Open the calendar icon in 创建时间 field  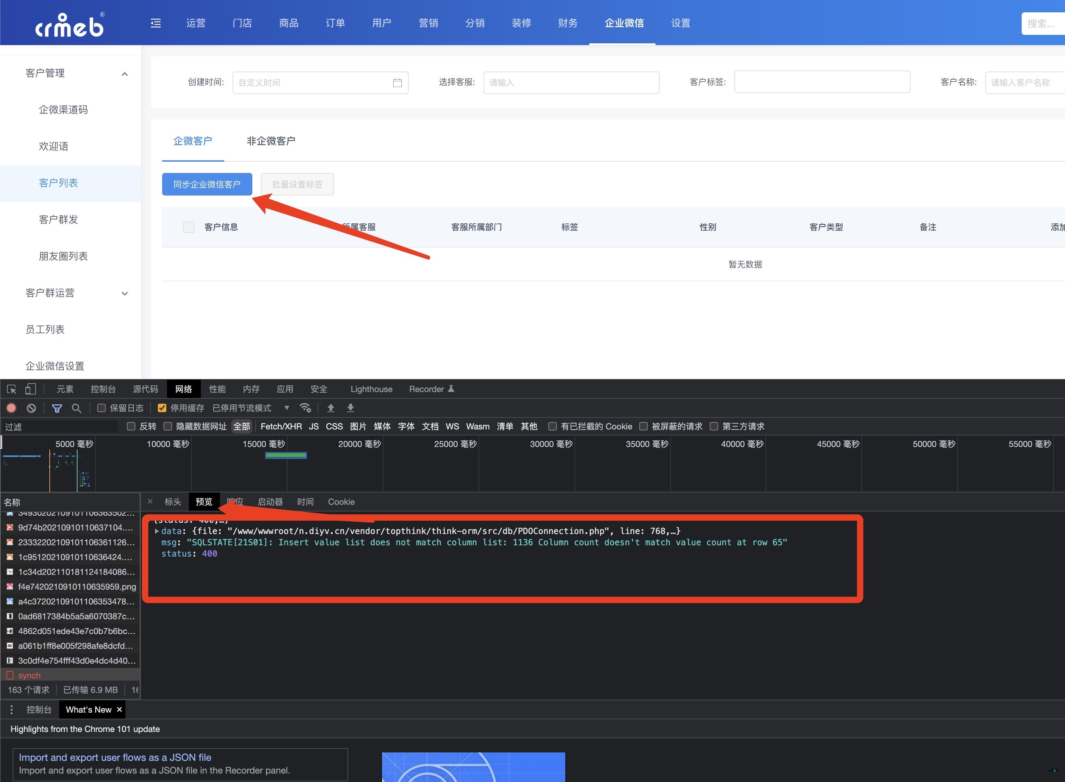(x=397, y=83)
